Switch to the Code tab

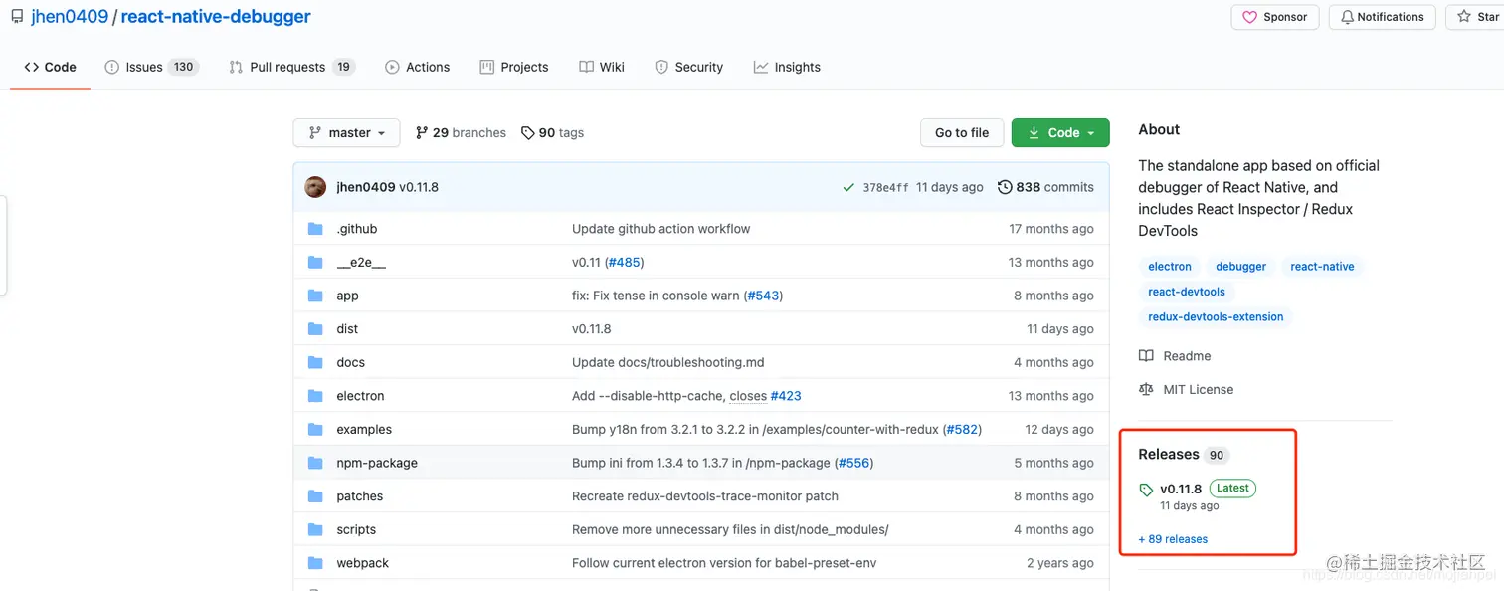point(50,67)
